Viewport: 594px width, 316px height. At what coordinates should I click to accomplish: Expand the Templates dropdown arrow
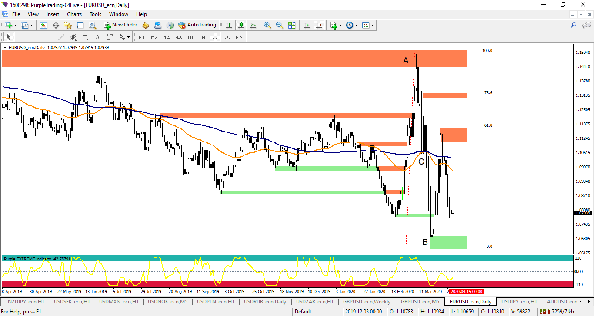(372, 25)
